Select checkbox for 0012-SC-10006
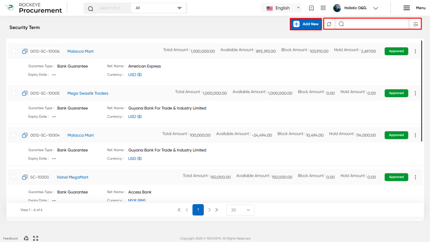Screen dimensions: 430x242 click(x=14, y=51)
